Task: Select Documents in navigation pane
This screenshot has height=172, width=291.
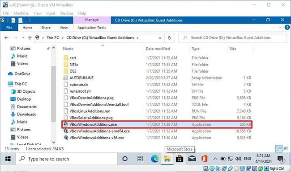Action: pos(24,106)
